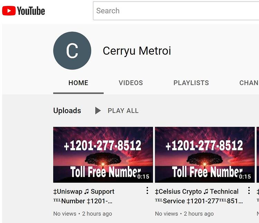The image size is (259, 223).
Task: Click the 0:15 duration badge on the Uniswap thumbnail
Action: (x=143, y=177)
